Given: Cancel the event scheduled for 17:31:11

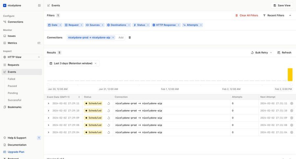Looking at the screenshot, I should tap(291, 103).
